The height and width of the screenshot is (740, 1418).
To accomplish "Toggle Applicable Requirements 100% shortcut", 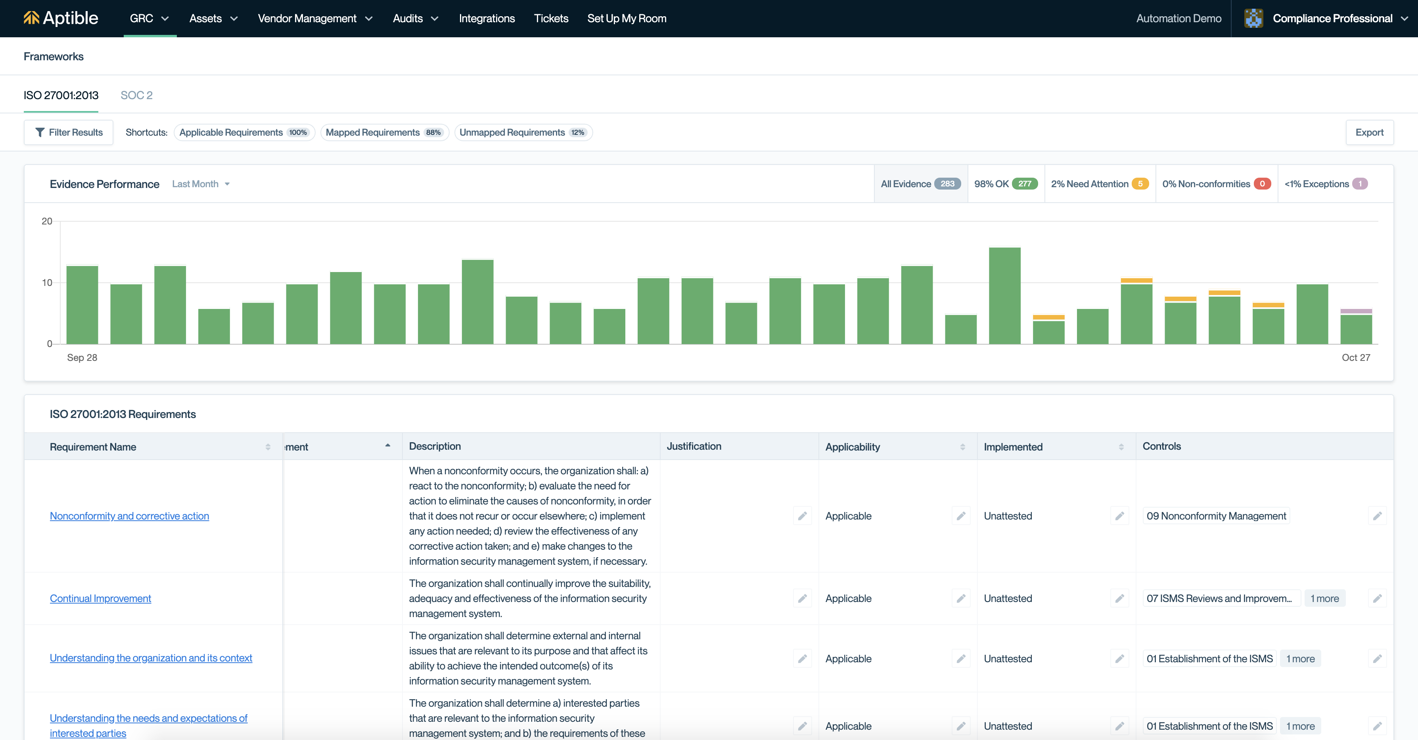I will pyautogui.click(x=244, y=132).
